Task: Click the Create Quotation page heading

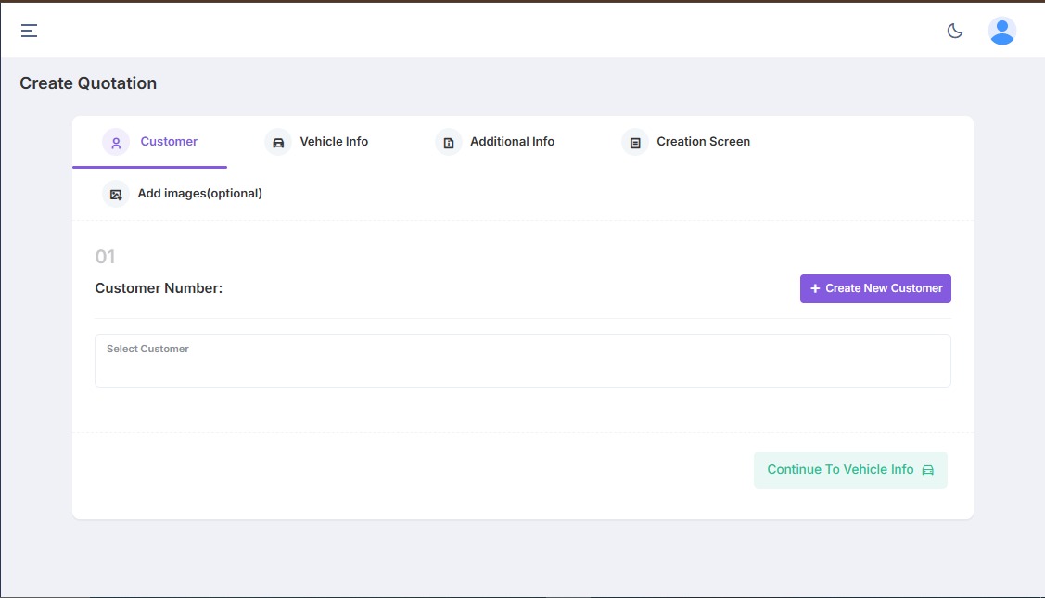Action: click(88, 83)
